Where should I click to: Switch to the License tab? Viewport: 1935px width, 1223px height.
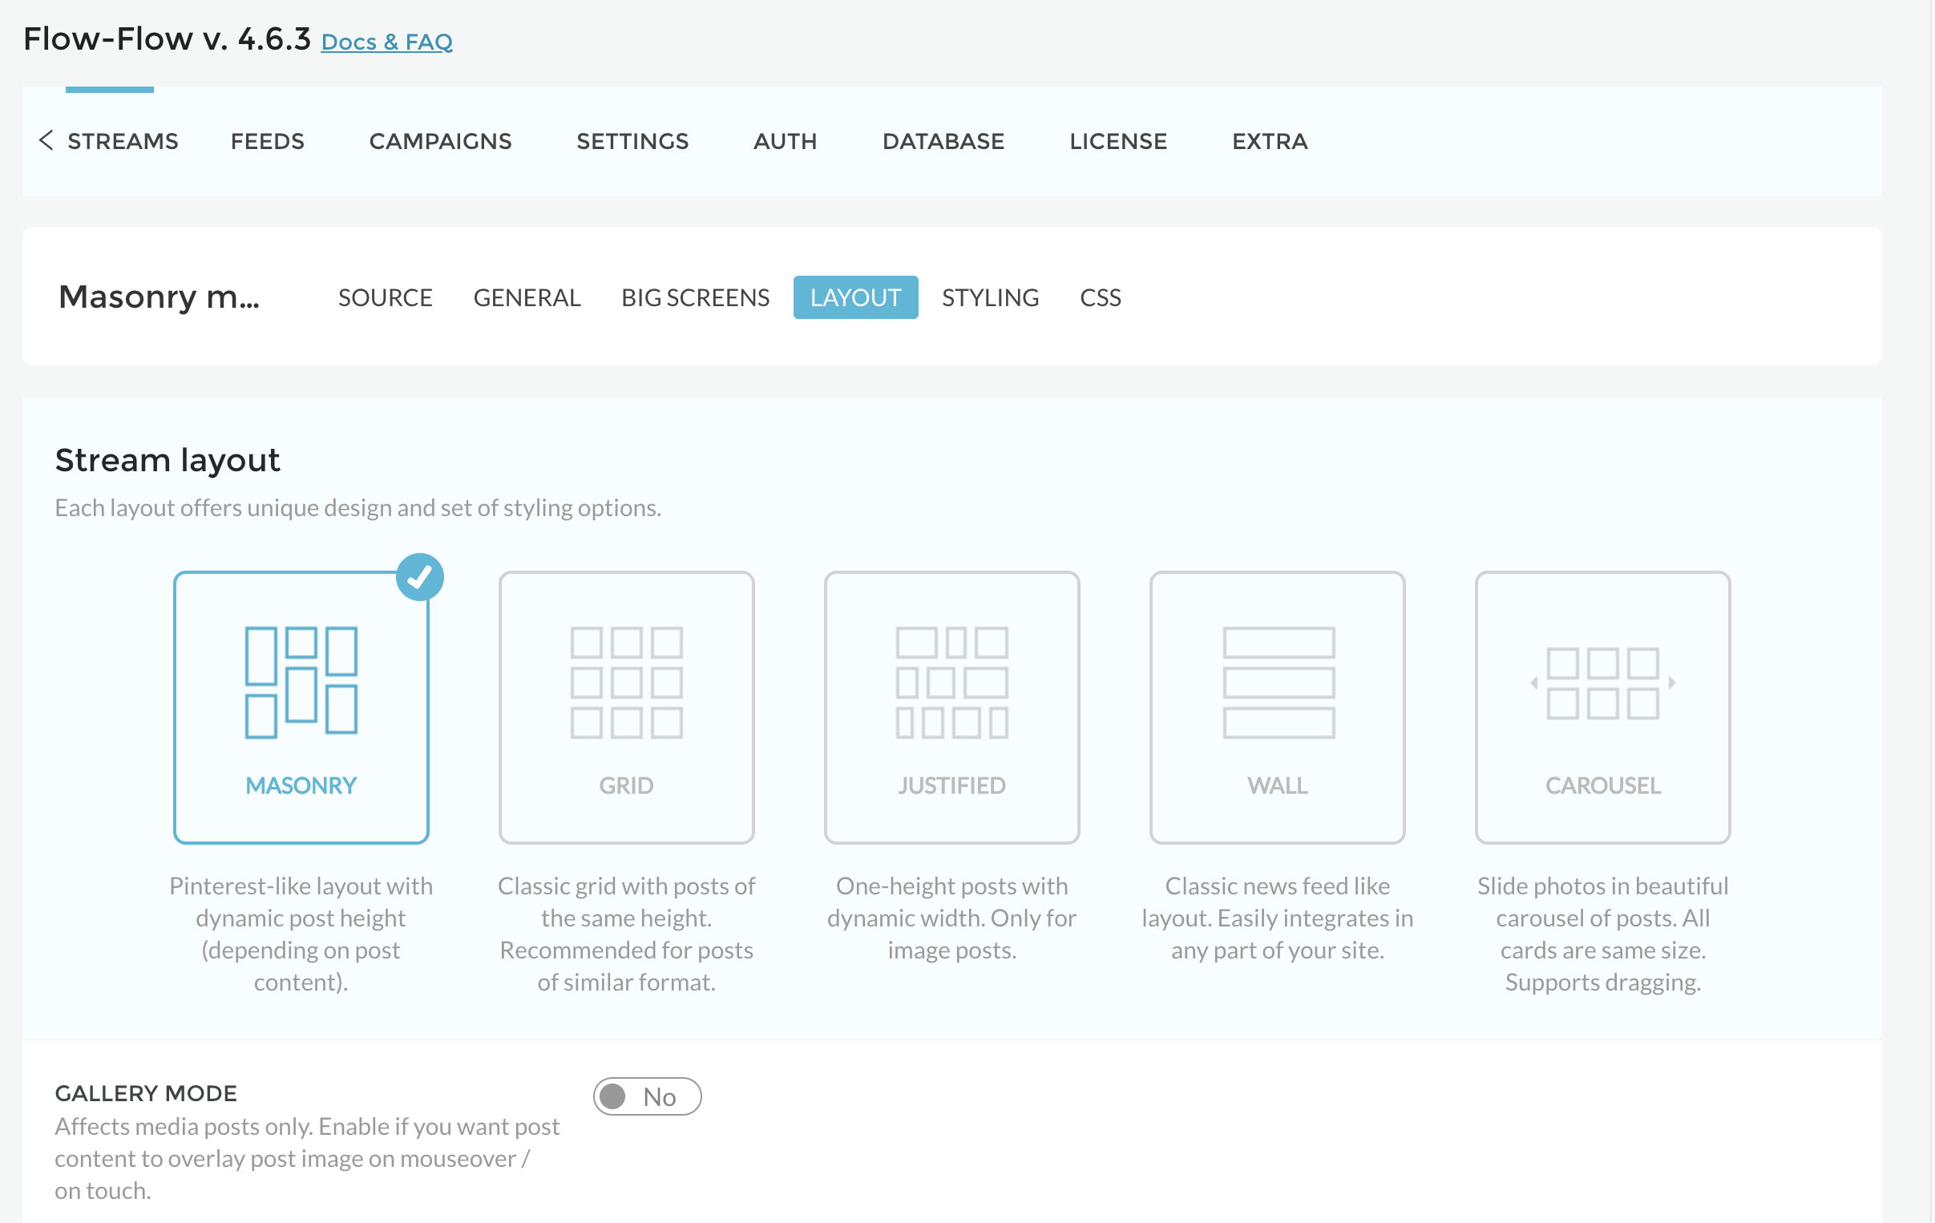[x=1117, y=141]
